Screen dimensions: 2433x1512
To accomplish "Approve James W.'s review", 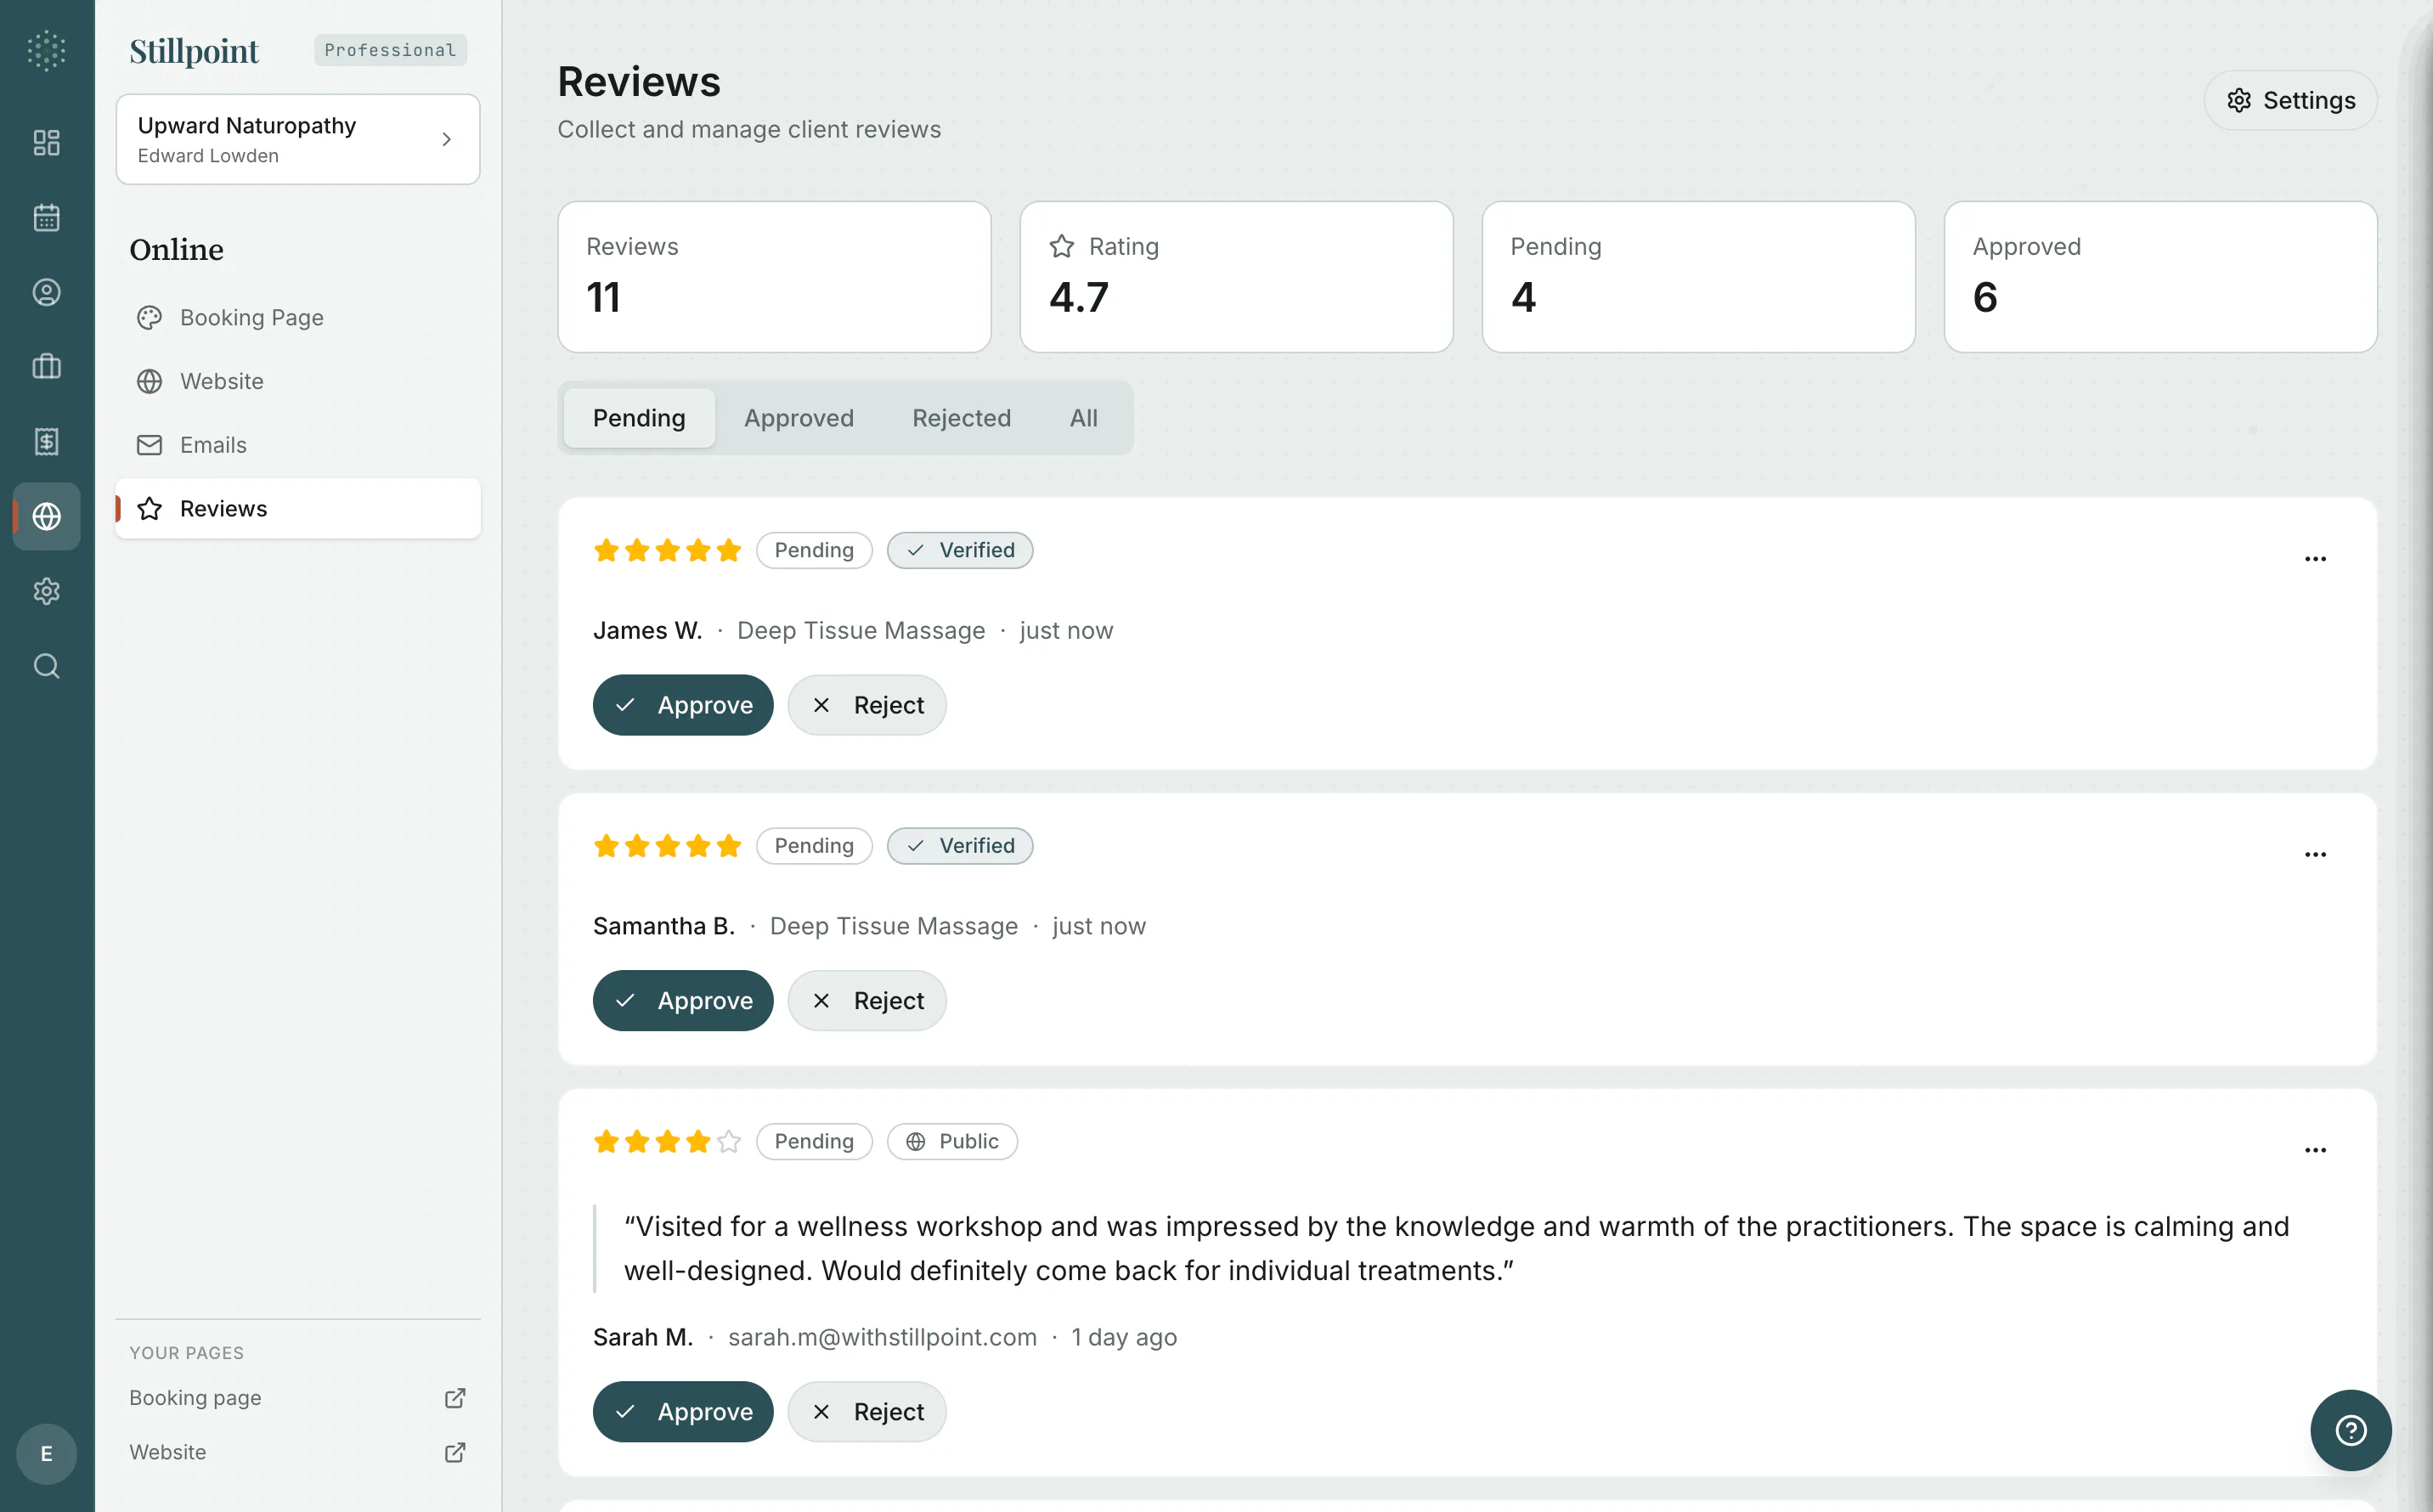I will coord(683,705).
